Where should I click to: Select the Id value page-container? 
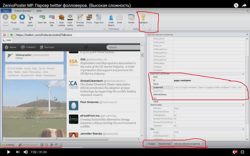click(x=182, y=80)
